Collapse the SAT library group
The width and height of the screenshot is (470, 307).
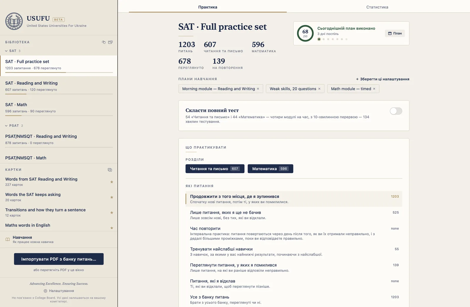(x=13, y=51)
